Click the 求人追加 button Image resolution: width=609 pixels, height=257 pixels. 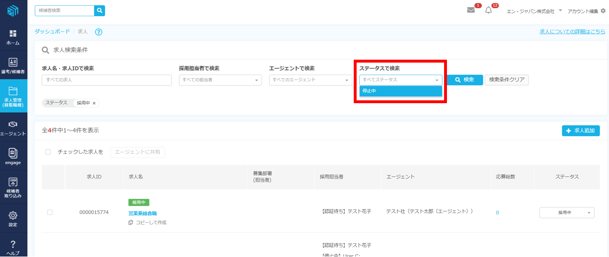point(580,130)
